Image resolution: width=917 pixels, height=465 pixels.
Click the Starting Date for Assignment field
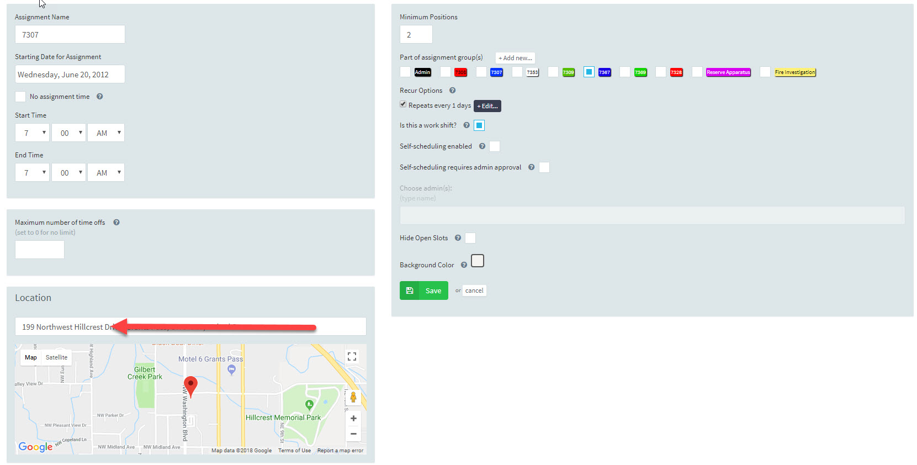pos(70,74)
